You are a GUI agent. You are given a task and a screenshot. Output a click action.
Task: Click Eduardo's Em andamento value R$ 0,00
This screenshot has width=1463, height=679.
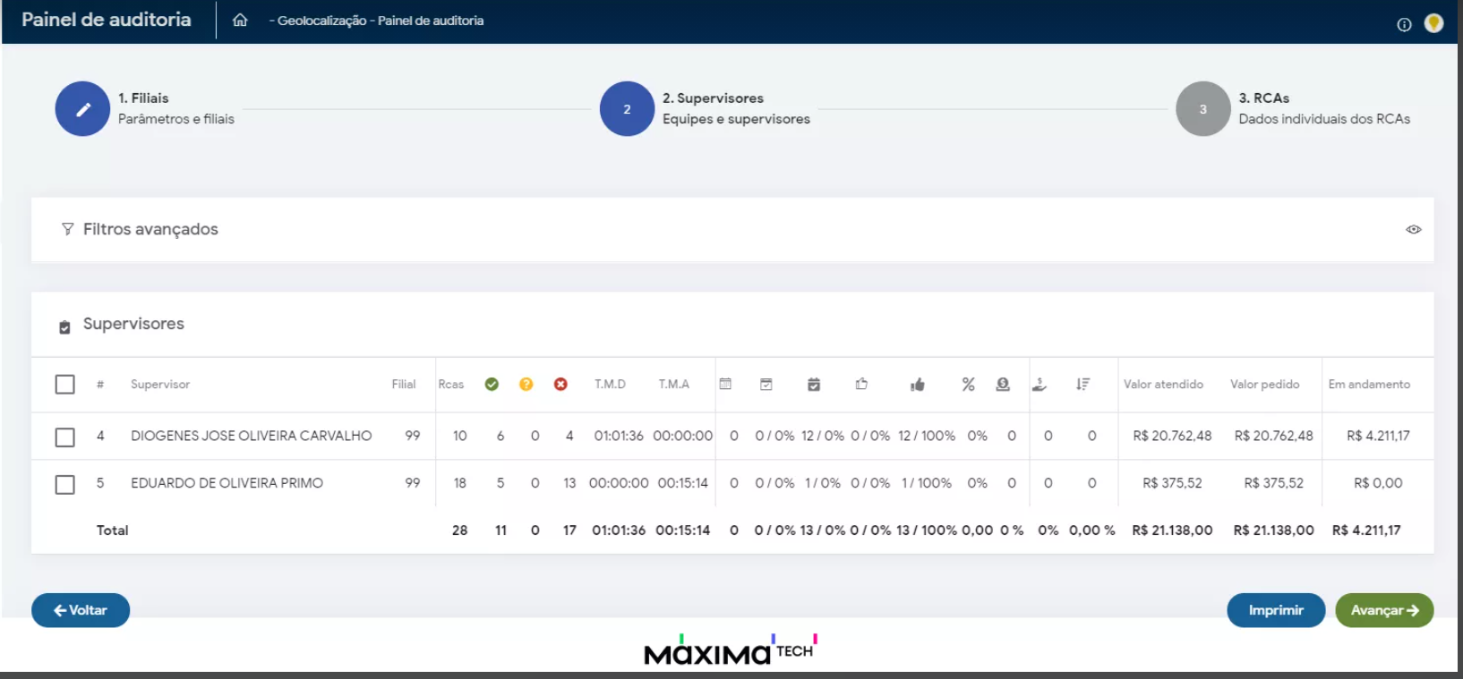tap(1378, 483)
